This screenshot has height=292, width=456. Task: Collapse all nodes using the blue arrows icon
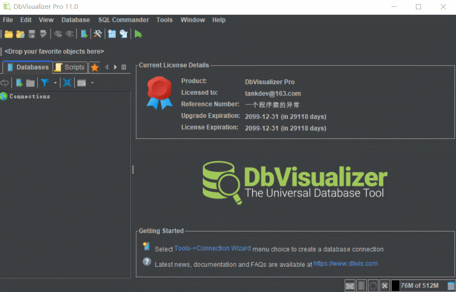67,82
